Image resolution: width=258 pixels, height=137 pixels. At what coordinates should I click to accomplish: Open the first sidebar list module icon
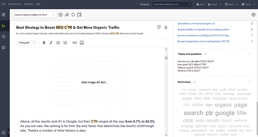(x=3, y=15)
